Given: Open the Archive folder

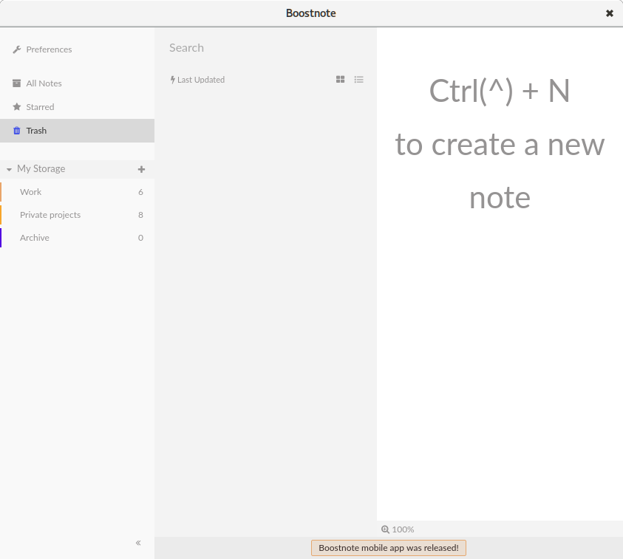Looking at the screenshot, I should 77,238.
